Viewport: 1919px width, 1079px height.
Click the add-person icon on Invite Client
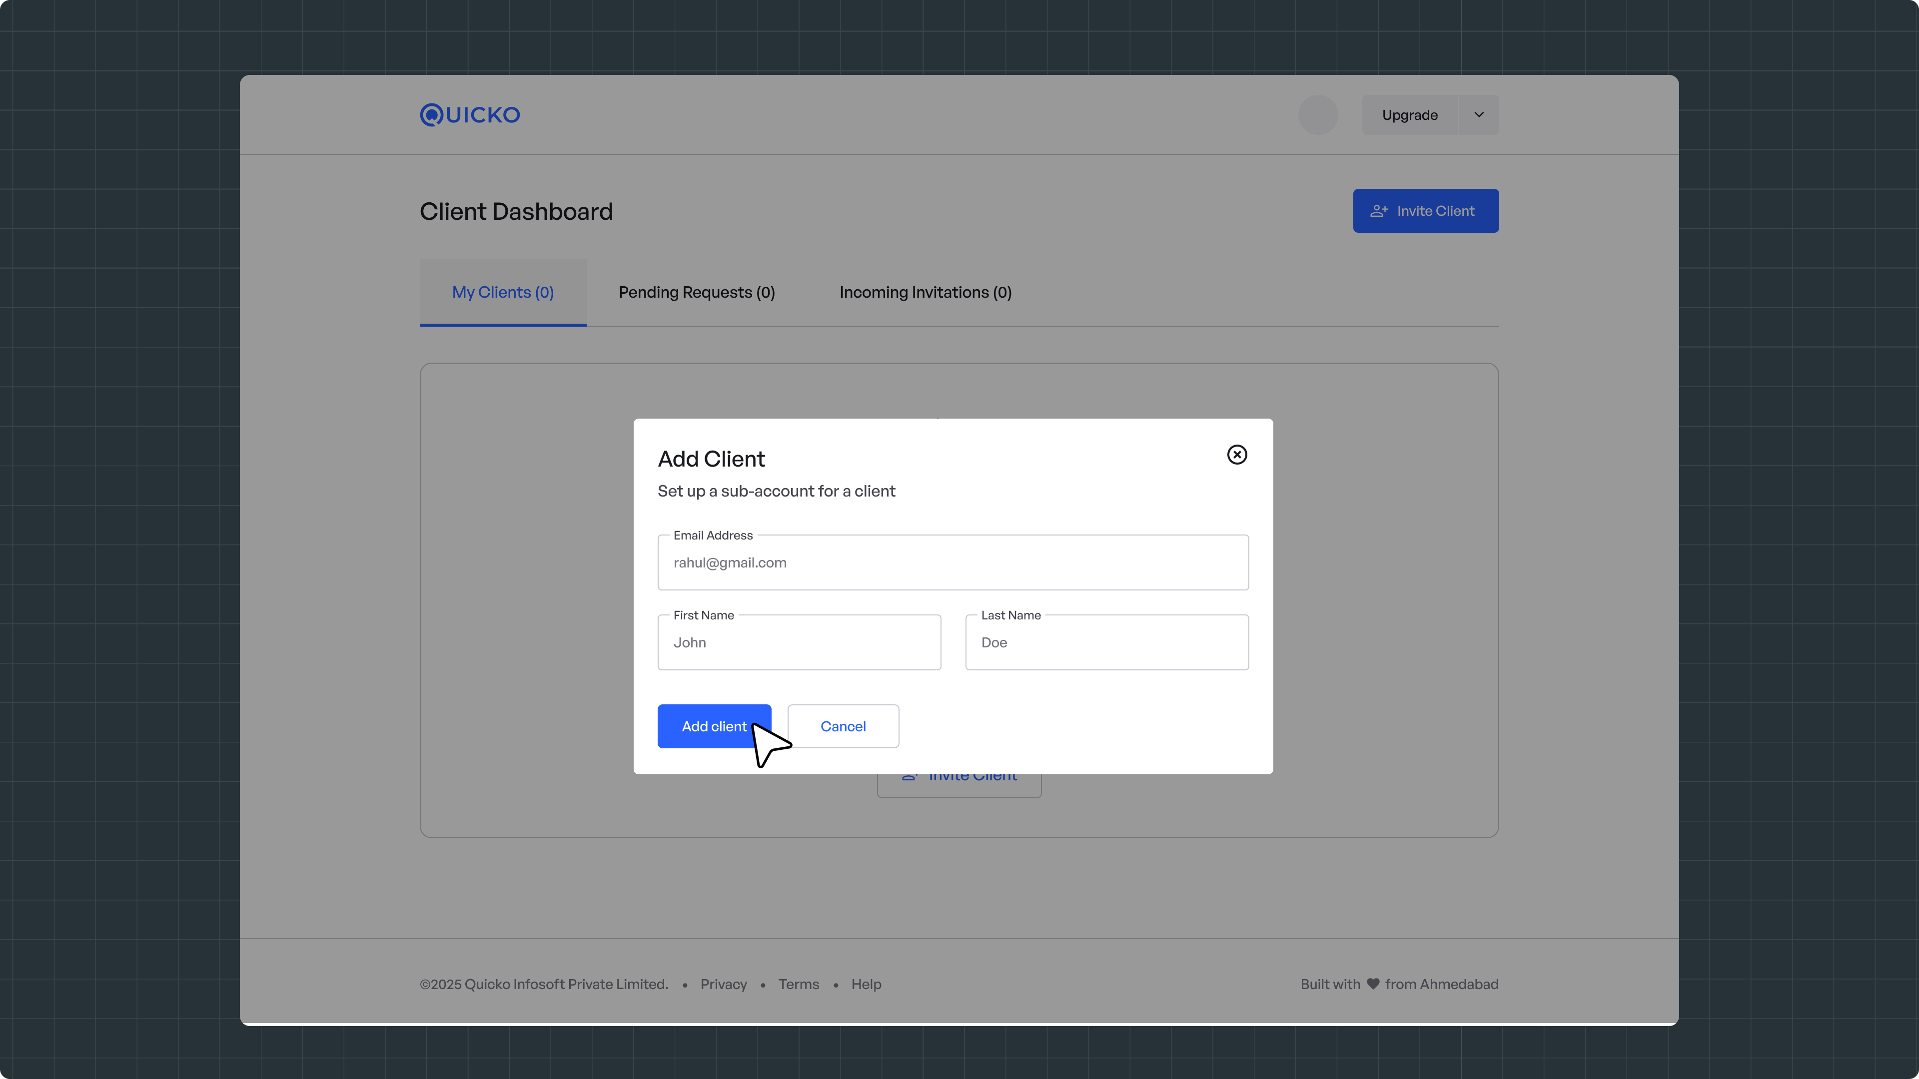point(1379,211)
